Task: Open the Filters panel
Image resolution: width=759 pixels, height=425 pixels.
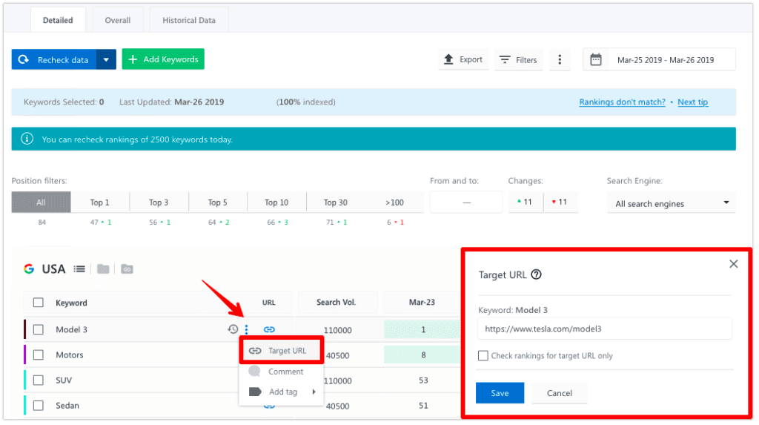Action: [x=518, y=59]
